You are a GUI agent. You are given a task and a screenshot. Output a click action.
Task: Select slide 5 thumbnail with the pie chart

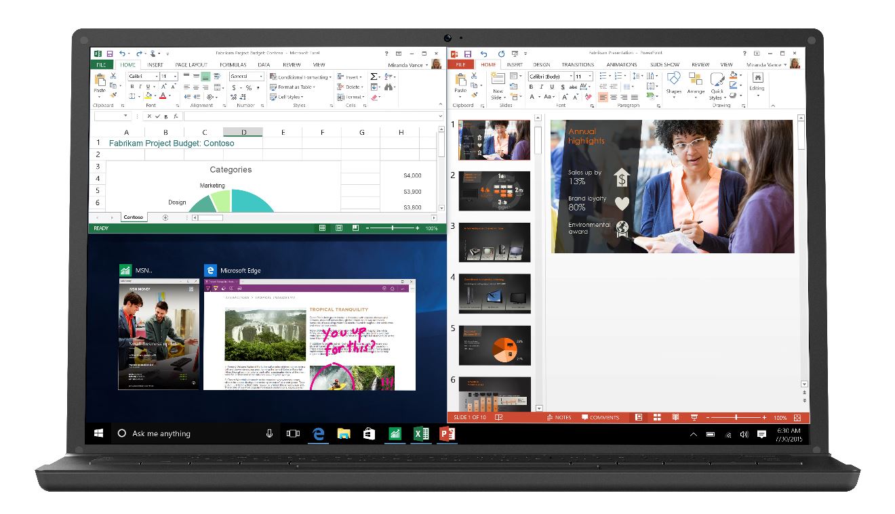(494, 345)
